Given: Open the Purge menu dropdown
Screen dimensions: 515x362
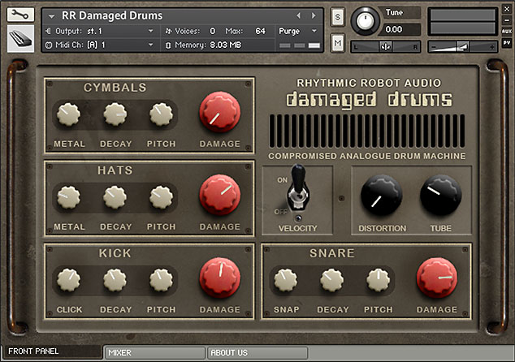Looking at the screenshot, I should coord(298,31).
